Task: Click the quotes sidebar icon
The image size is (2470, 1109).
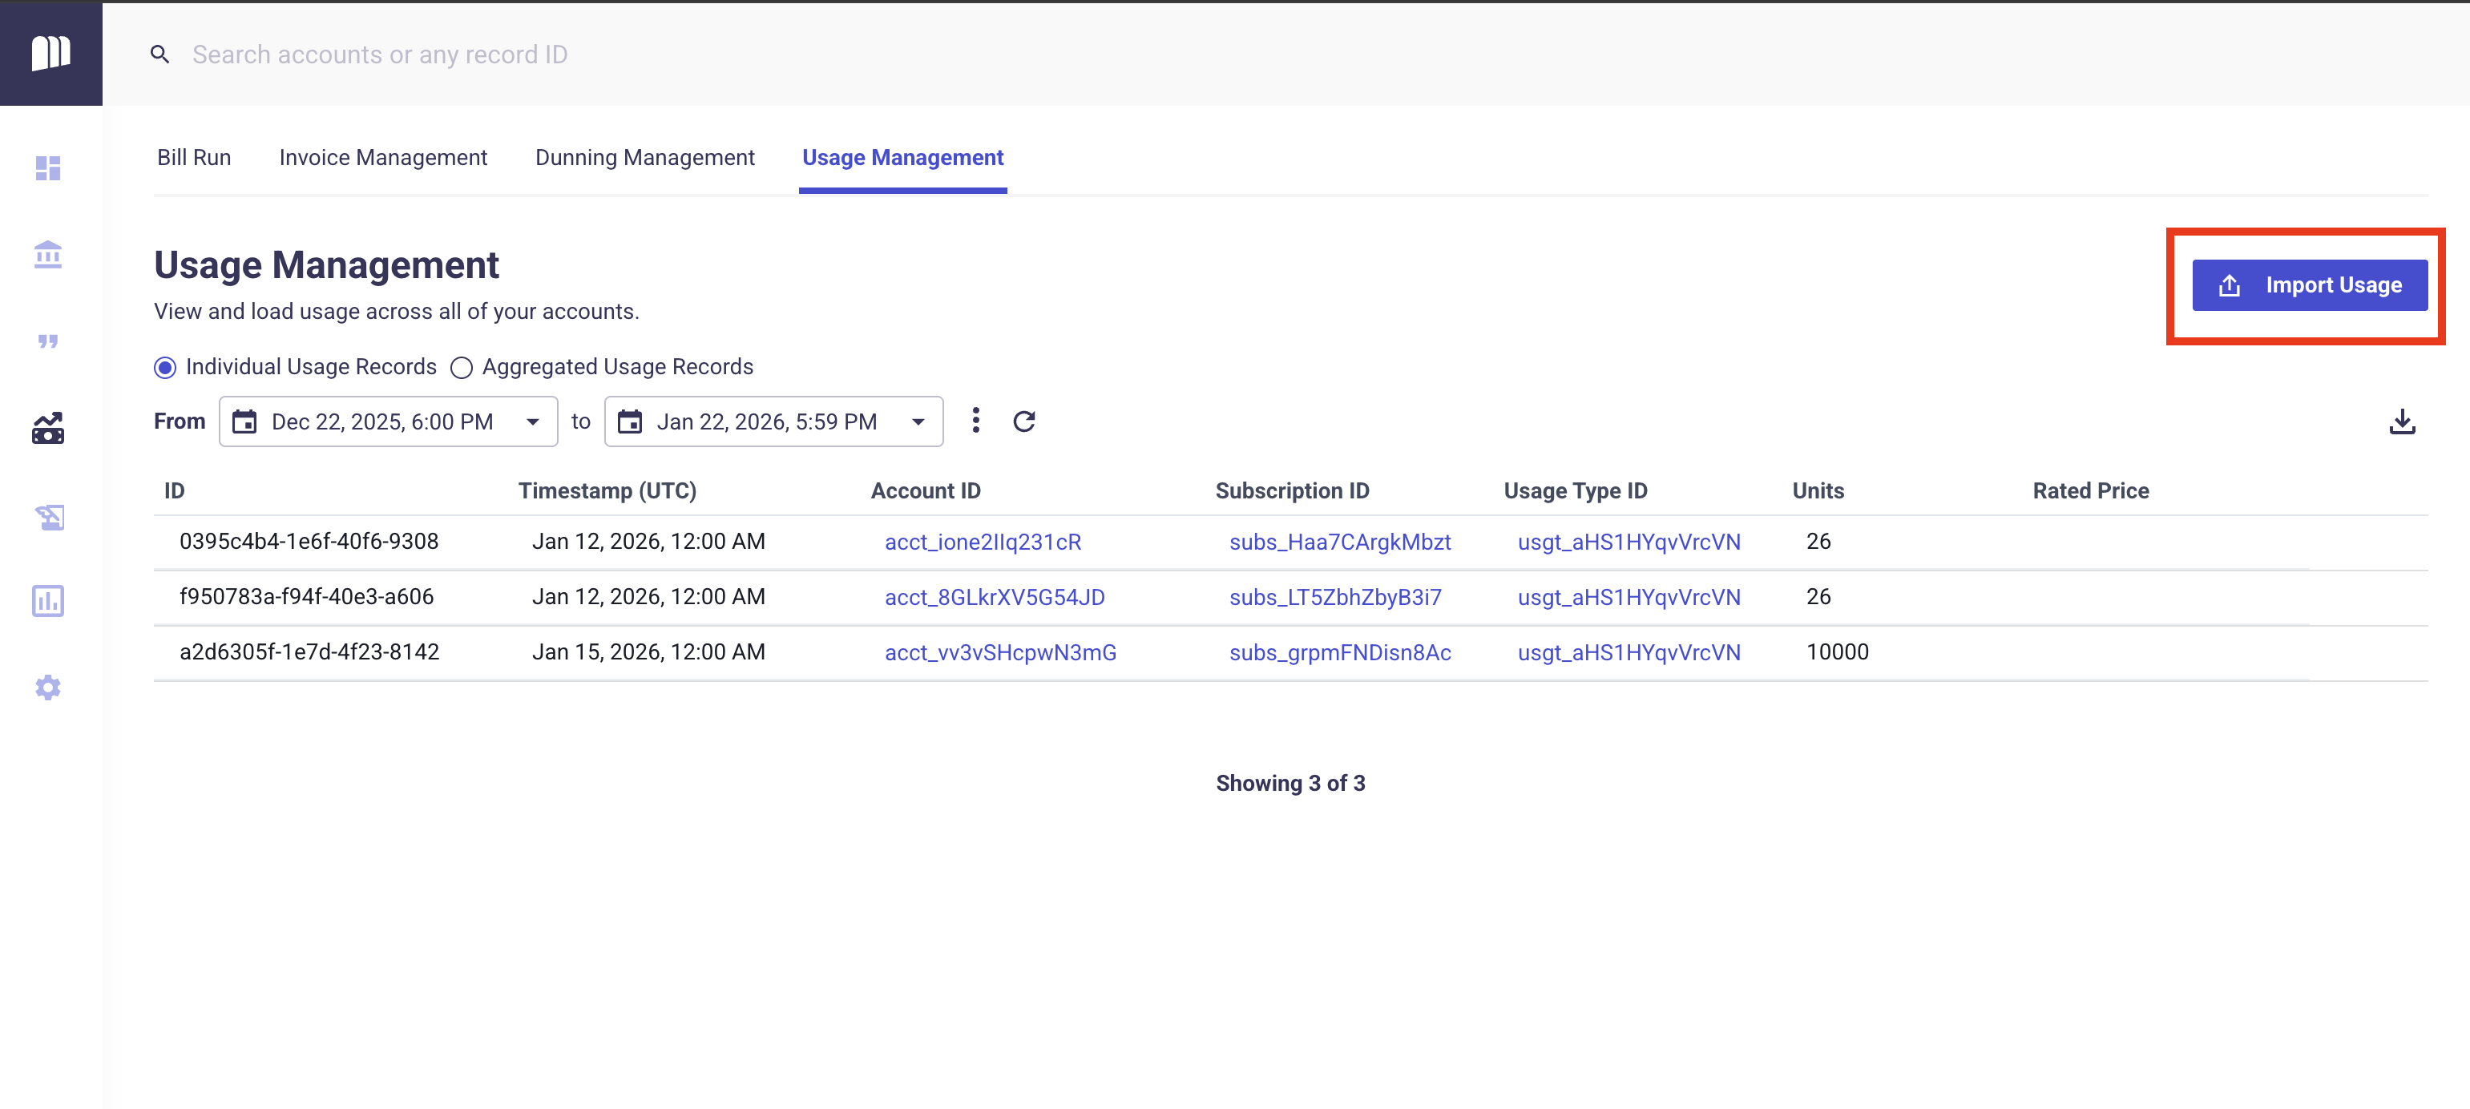Action: [x=48, y=341]
